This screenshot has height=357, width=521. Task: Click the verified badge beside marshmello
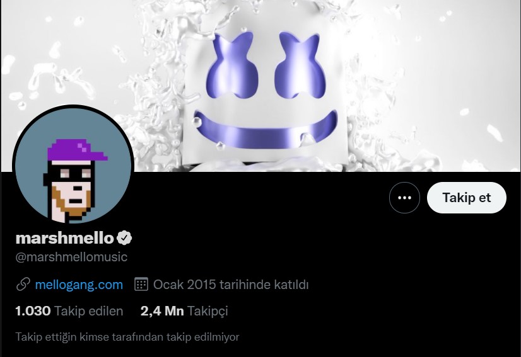pyautogui.click(x=124, y=238)
